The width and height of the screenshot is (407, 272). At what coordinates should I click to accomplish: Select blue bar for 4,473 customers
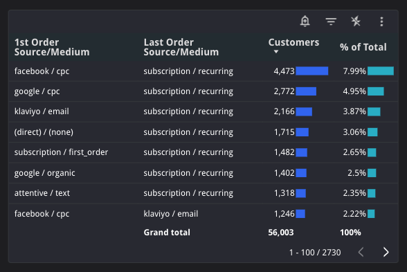pos(312,71)
